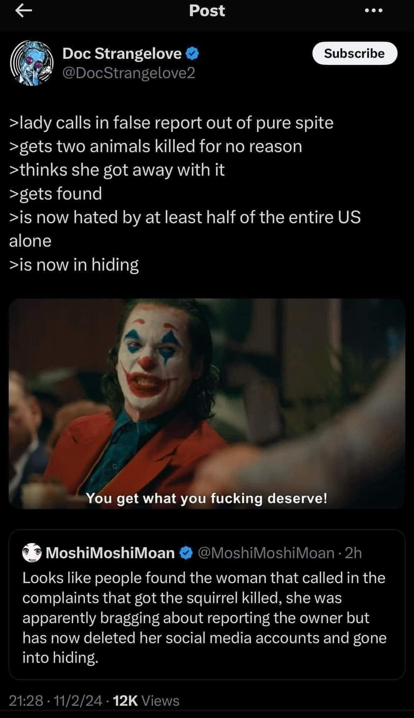Viewport: 414px width, 718px height.
Task: Open the Joker movie still image
Action: (x=207, y=404)
